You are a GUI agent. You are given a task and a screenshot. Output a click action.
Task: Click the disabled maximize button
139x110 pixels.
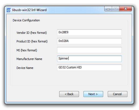(x=116, y=9)
